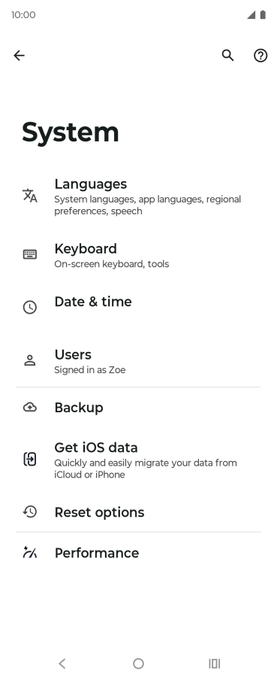Open the help question mark icon
The height and width of the screenshot is (680, 277).
point(260,56)
